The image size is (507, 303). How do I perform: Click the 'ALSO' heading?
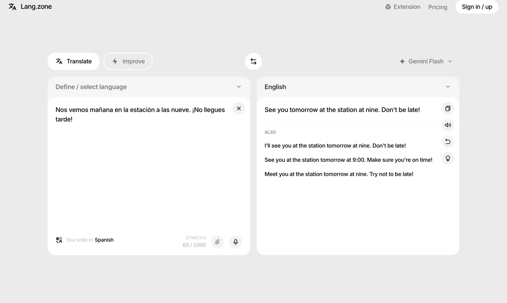pos(270,132)
